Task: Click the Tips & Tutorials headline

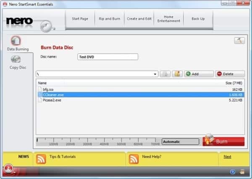Action: click(63, 156)
